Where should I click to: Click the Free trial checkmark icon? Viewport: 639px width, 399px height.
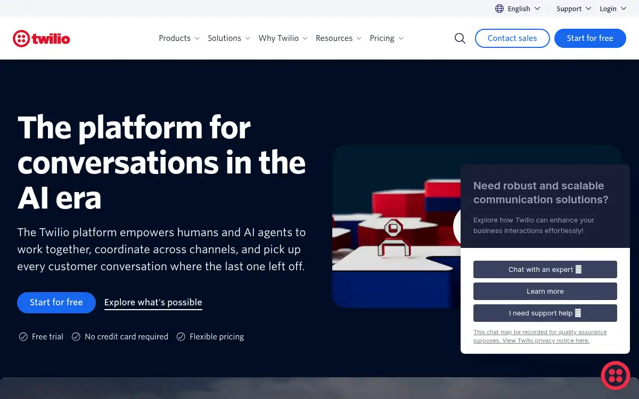[x=23, y=337]
